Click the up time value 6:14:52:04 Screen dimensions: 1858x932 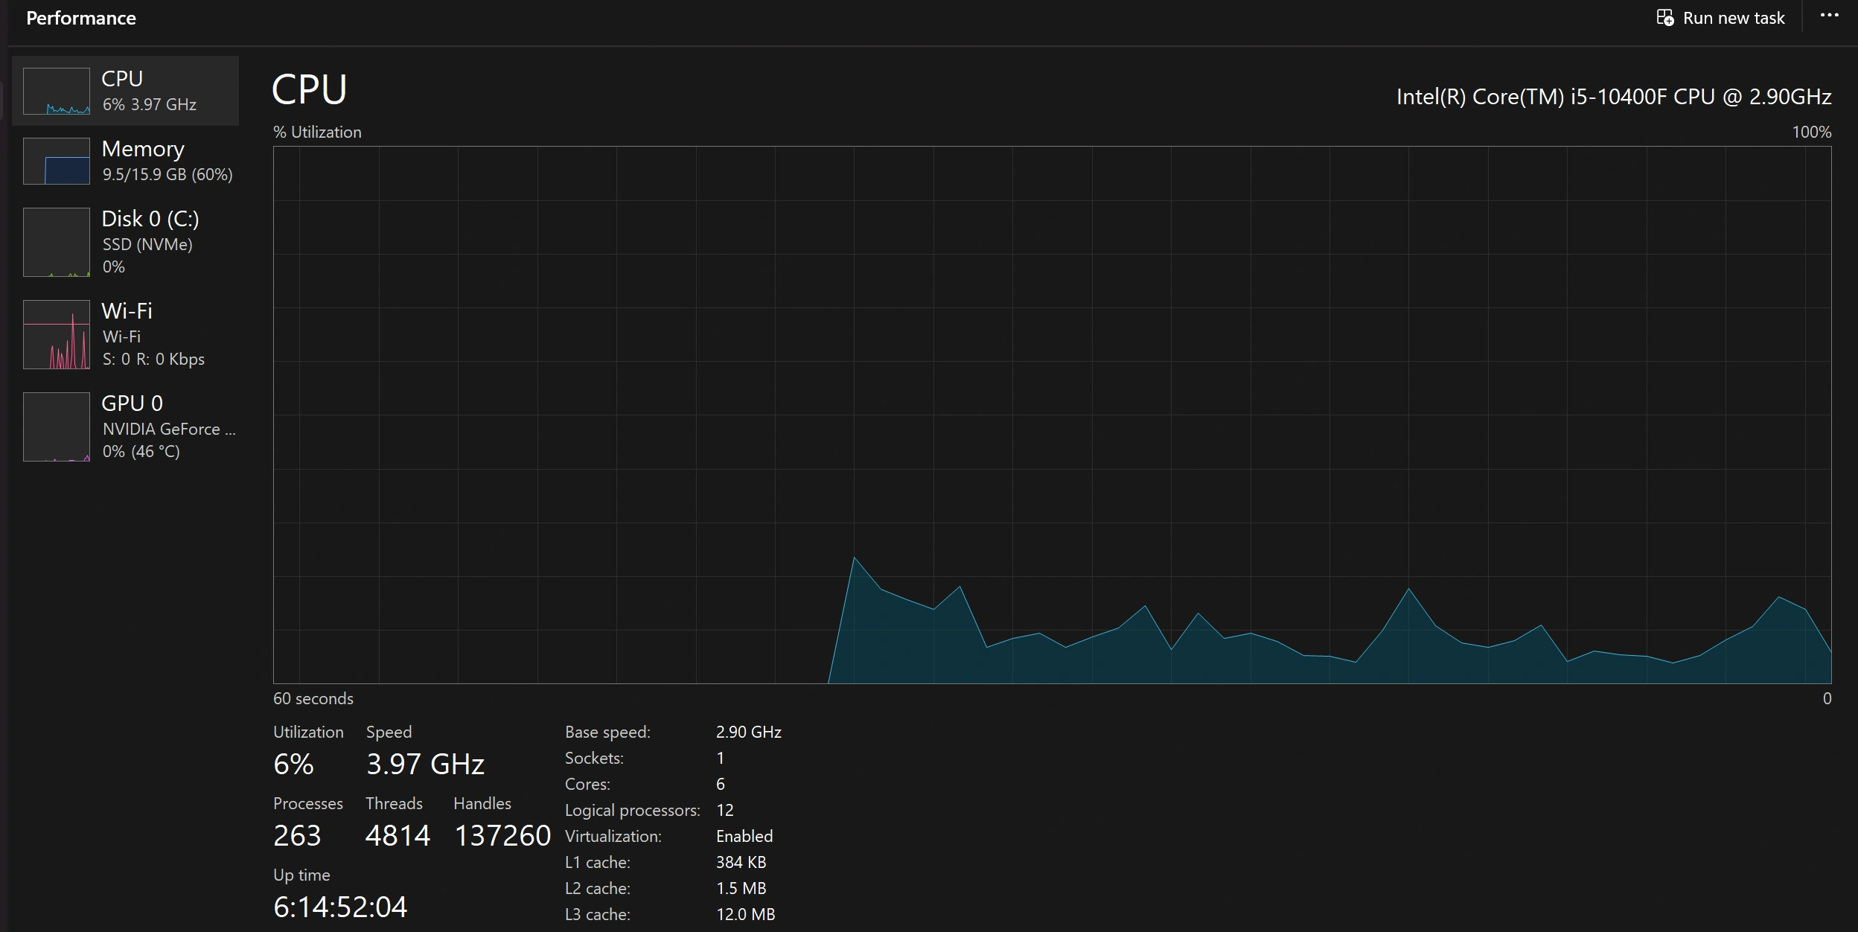[340, 907]
